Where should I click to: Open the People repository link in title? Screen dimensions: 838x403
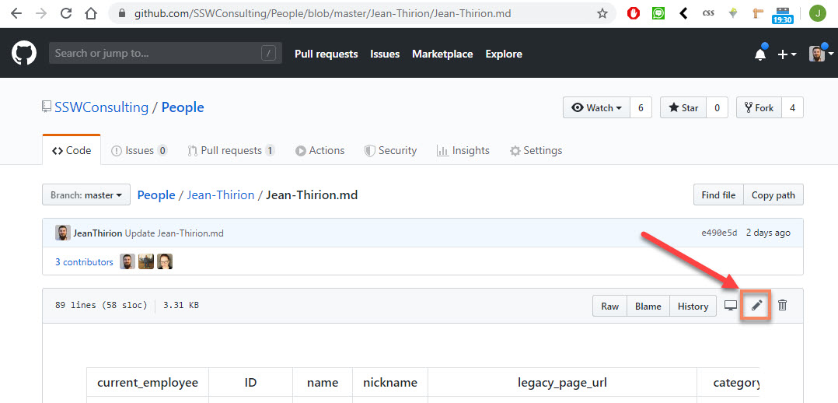183,107
